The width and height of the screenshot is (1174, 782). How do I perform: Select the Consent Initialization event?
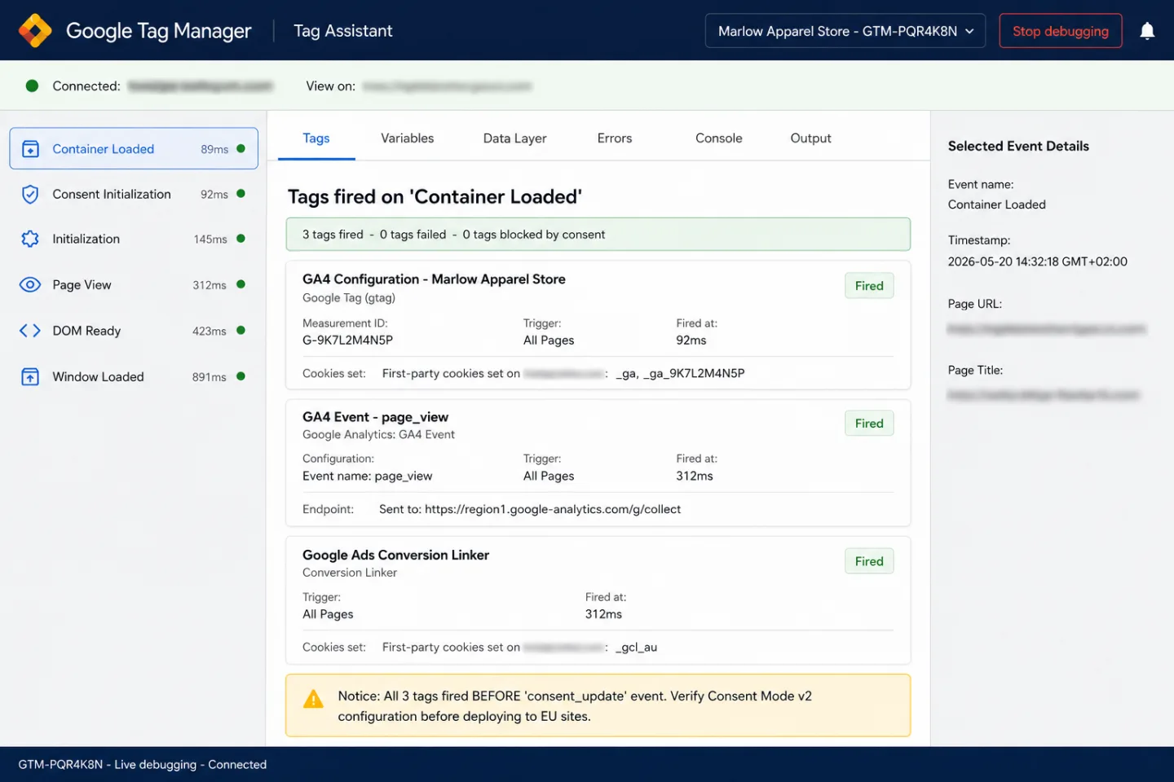[x=134, y=194]
